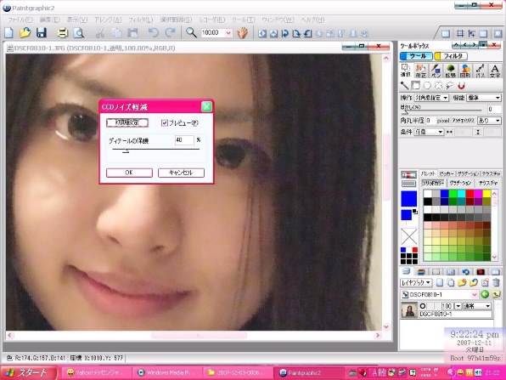Open the zoom percentage 100.00 dropdown
Viewport: 506px width, 380px height.
pyautogui.click(x=228, y=32)
